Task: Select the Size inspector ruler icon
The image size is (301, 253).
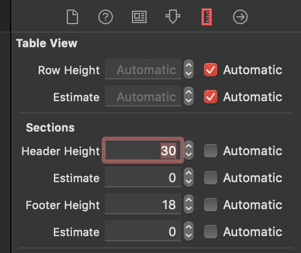Action: tap(207, 17)
